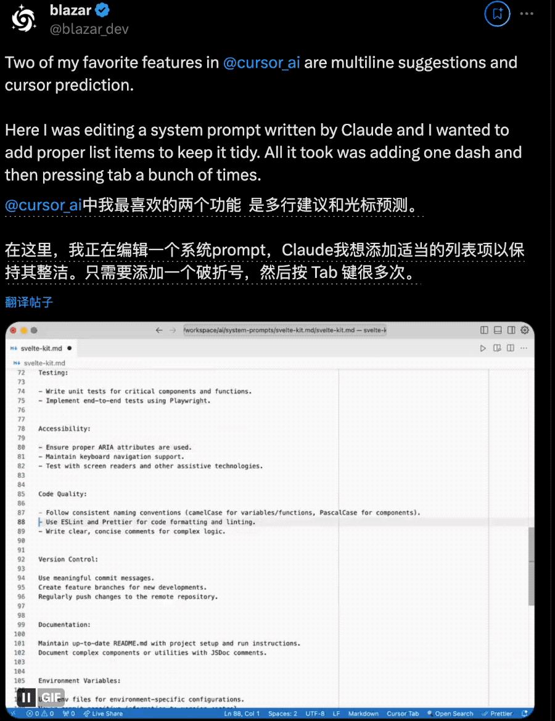Click the bookmark icon on the post

pos(498,14)
